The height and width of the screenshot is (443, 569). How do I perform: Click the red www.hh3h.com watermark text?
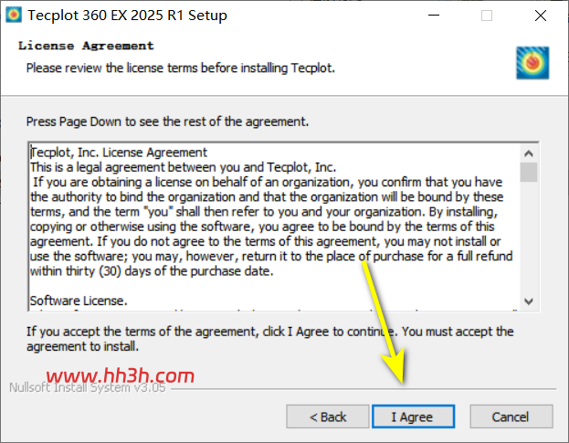click(121, 375)
